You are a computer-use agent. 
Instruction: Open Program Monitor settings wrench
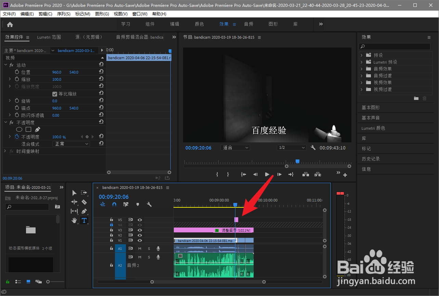click(313, 148)
